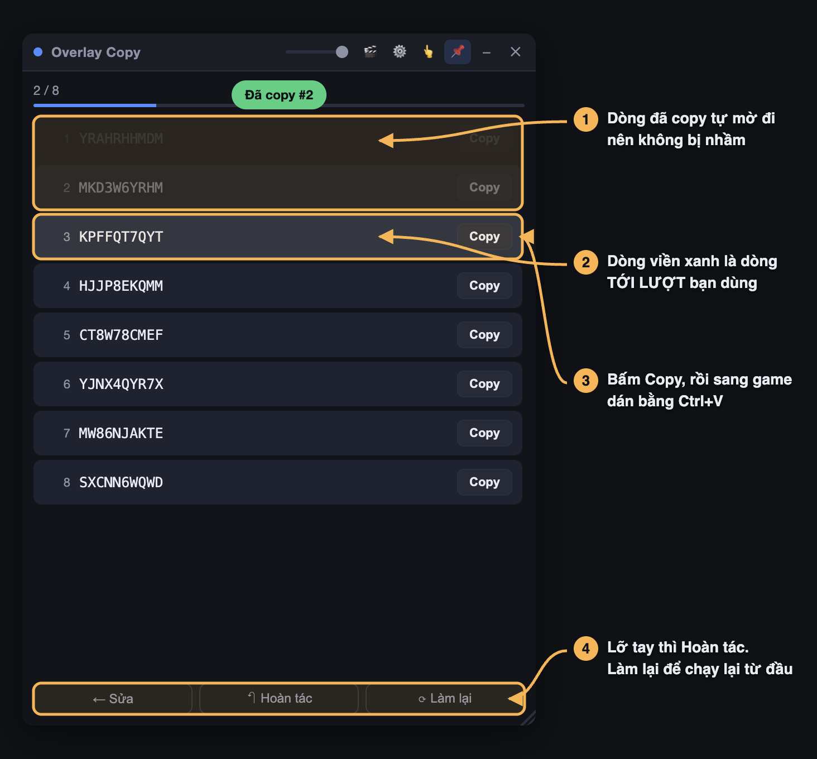This screenshot has height=759, width=817.
Task: Copy code CT8W78CMEF in row 5
Action: point(484,335)
